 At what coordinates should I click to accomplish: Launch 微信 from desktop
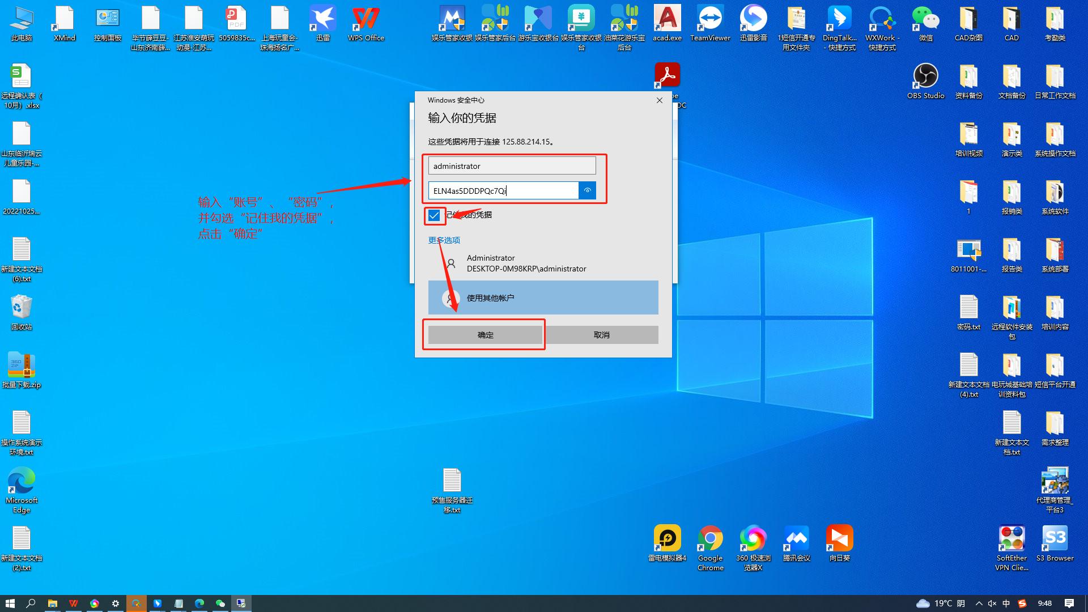(x=926, y=24)
